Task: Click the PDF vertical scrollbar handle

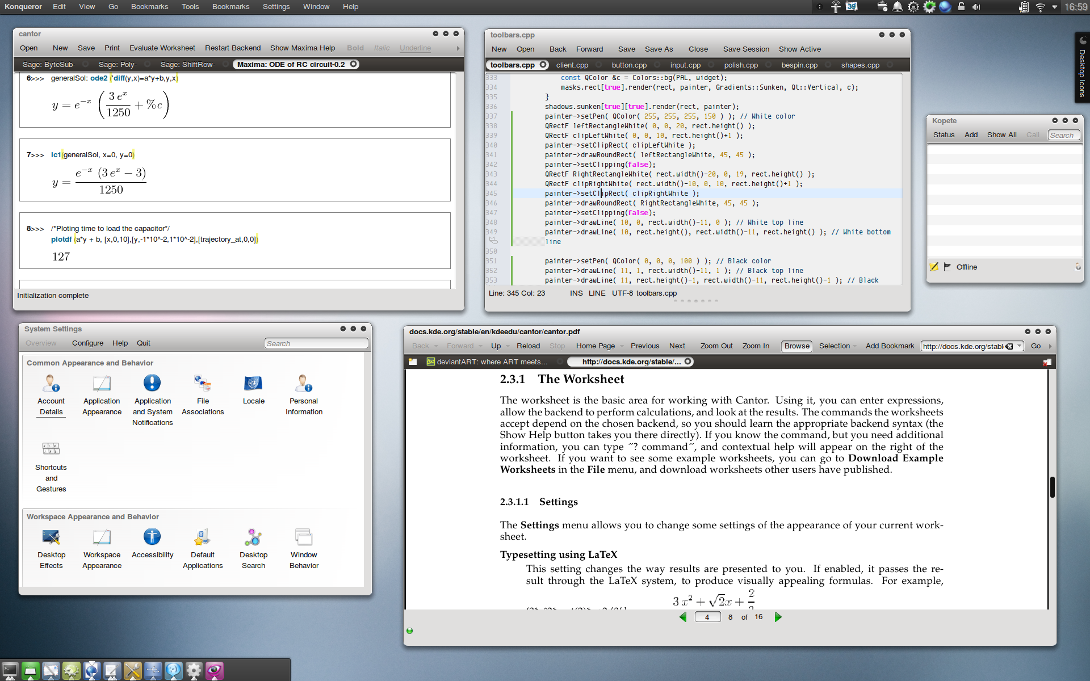Action: pyautogui.click(x=1052, y=487)
